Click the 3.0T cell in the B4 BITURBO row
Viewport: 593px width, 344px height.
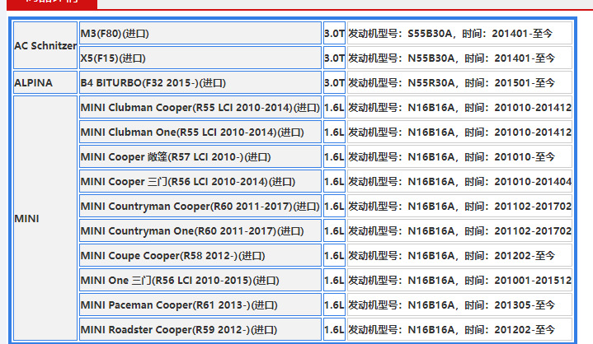334,82
